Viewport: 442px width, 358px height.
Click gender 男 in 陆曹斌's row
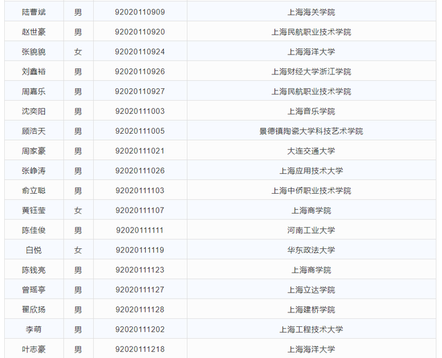[x=78, y=12]
